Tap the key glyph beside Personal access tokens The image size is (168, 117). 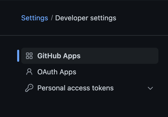pos(29,88)
